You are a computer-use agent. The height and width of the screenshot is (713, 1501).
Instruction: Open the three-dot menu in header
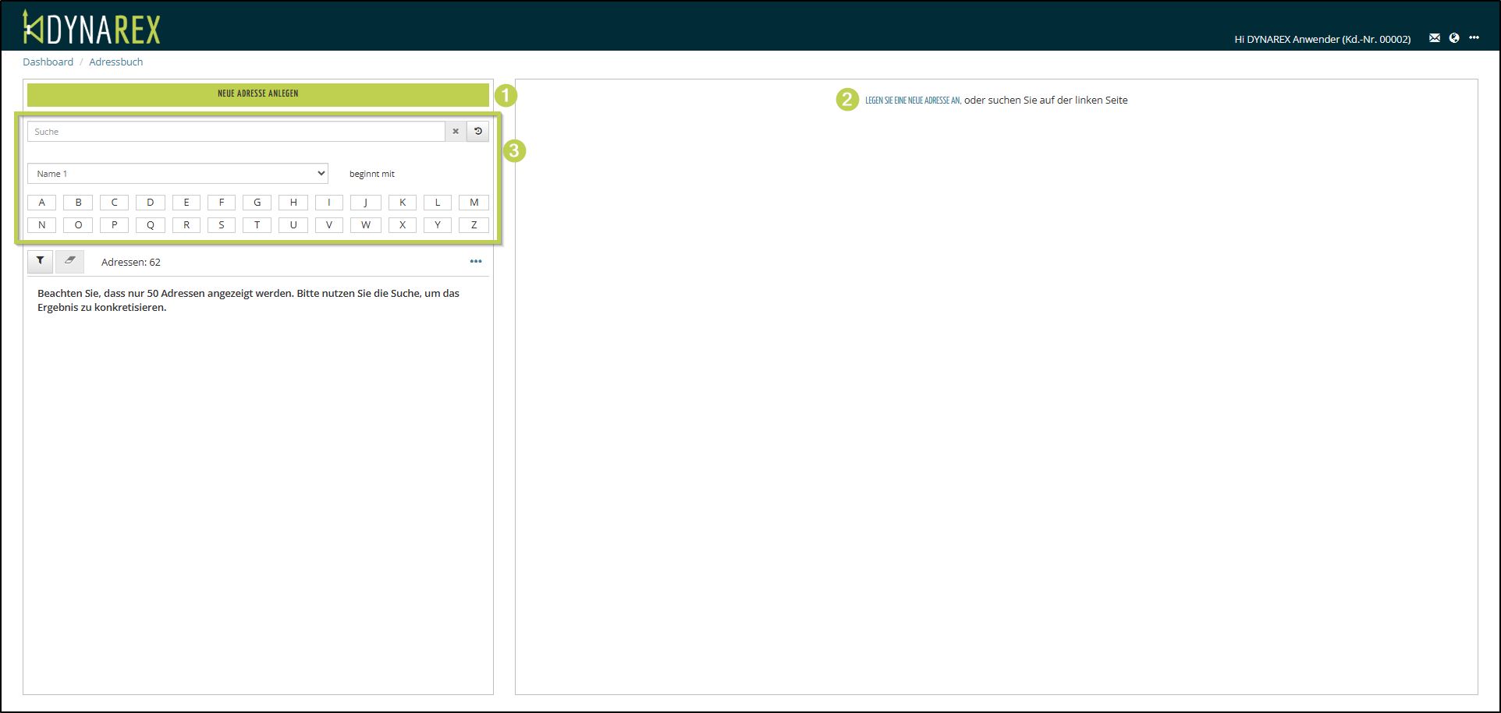click(1474, 38)
